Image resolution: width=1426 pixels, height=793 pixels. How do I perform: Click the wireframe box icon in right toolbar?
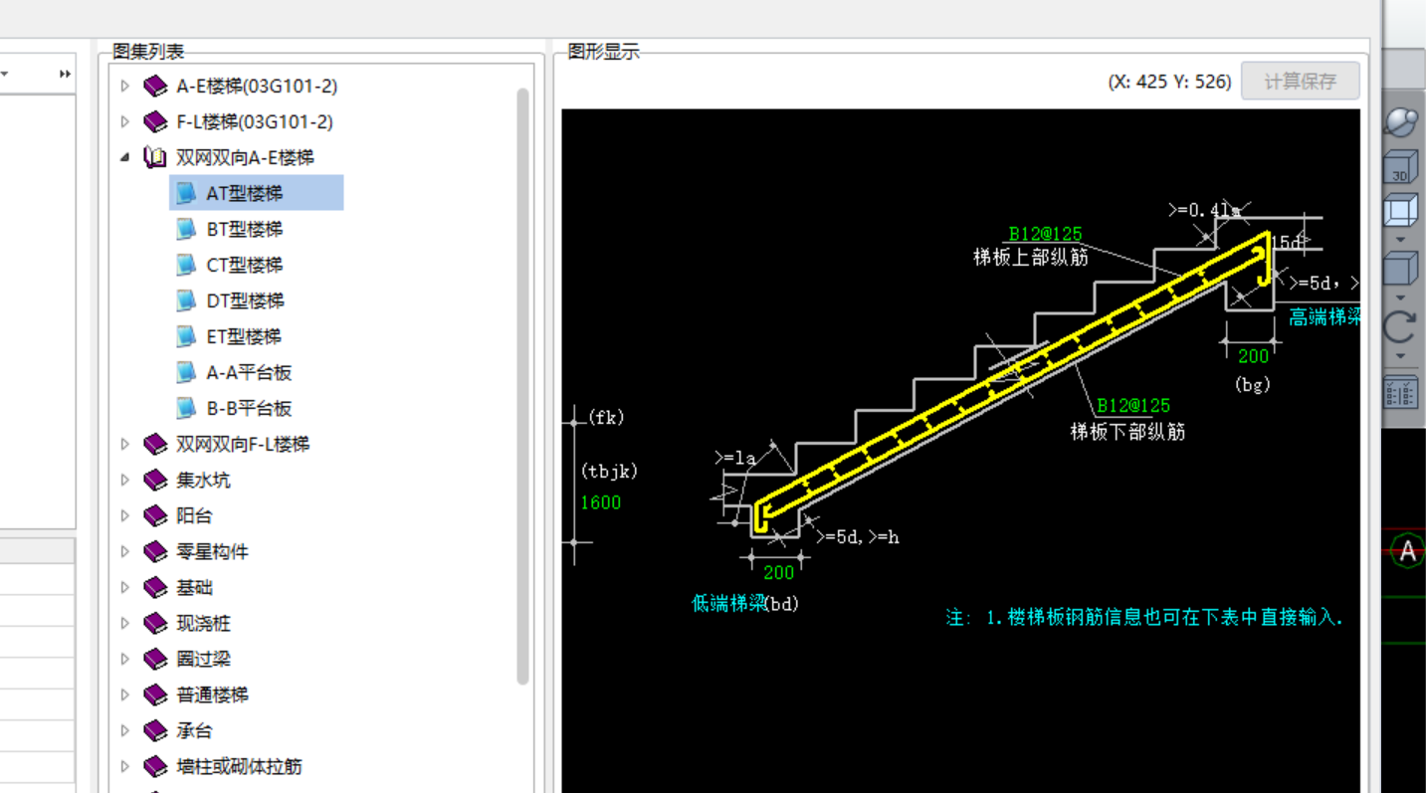[1401, 211]
